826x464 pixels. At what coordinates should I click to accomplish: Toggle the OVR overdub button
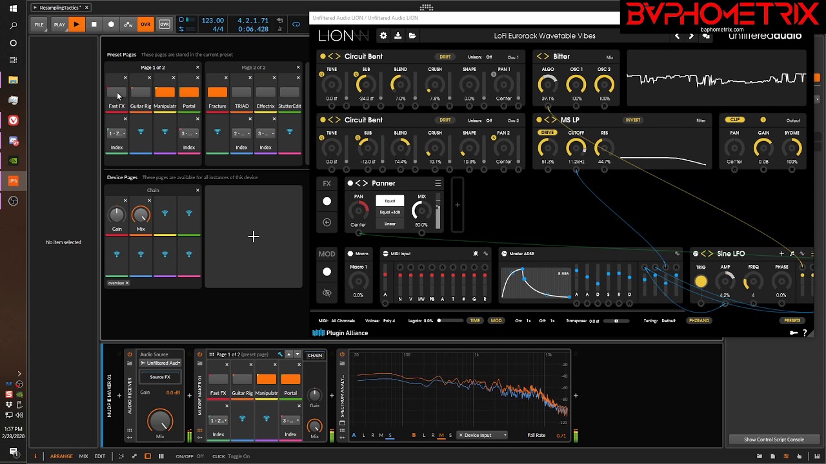point(146,24)
